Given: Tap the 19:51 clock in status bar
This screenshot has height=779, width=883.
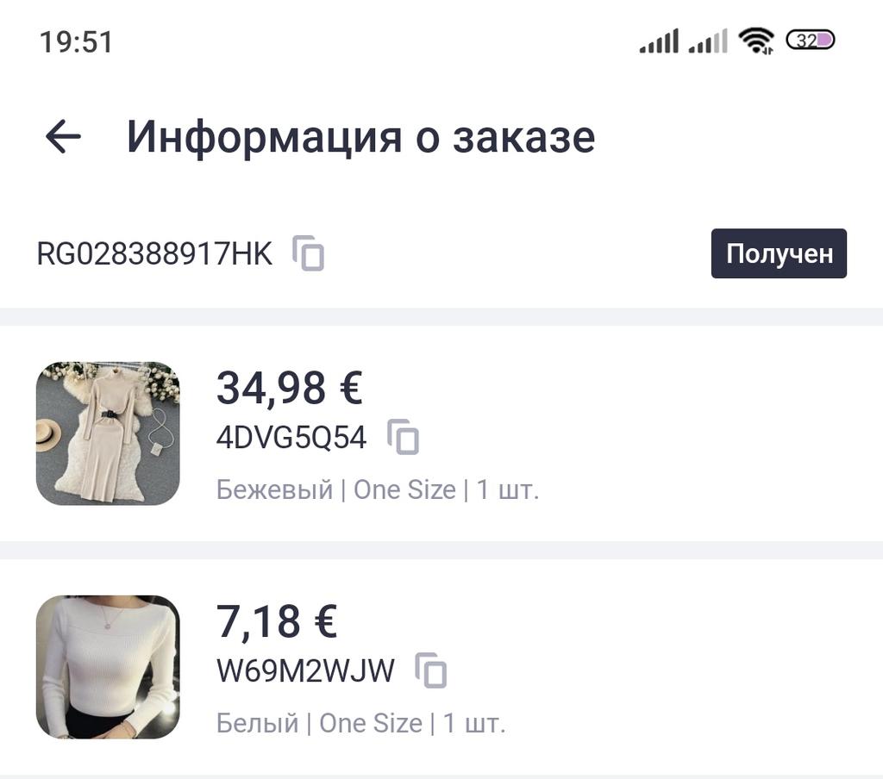Looking at the screenshot, I should click(x=76, y=41).
